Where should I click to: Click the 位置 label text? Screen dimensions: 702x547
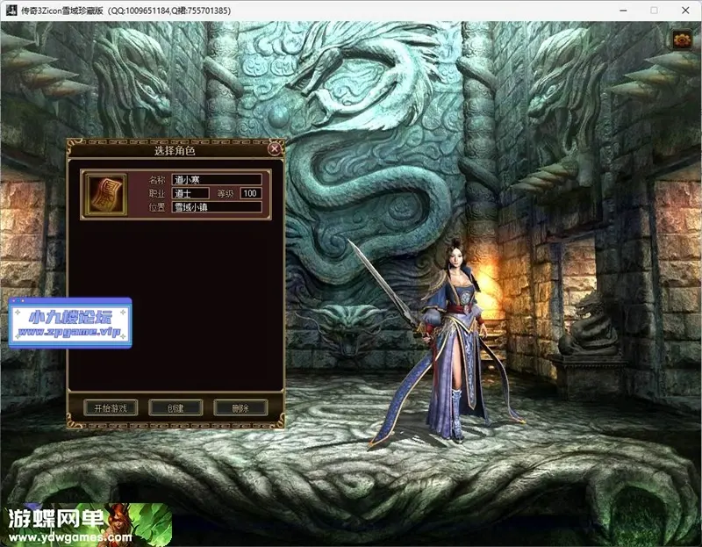[x=157, y=207]
